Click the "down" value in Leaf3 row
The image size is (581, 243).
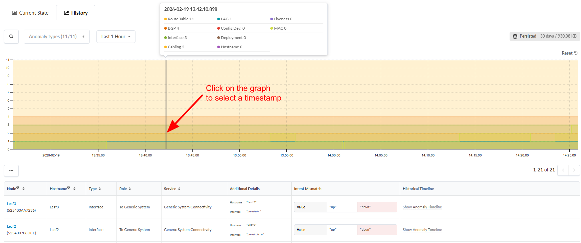point(365,207)
